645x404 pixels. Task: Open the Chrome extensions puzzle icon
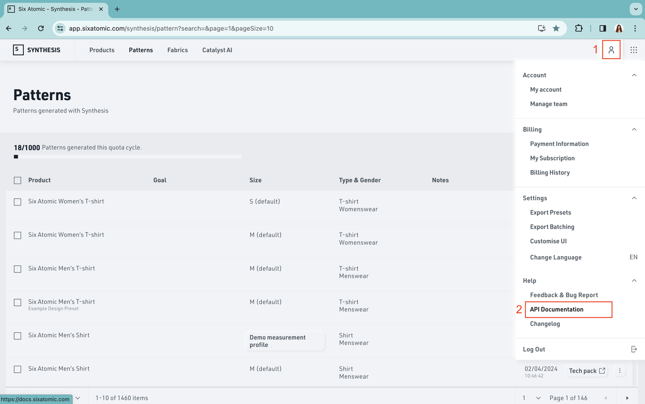coord(579,28)
